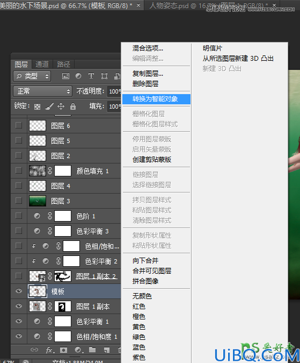The height and width of the screenshot is (363, 300).
Task: Click the adjustment layer filter icon
Action: point(78,76)
